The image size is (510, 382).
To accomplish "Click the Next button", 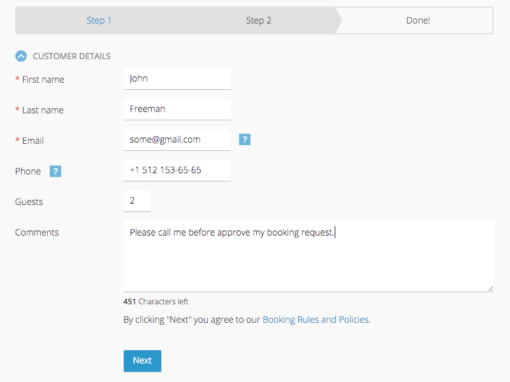I will (142, 360).
